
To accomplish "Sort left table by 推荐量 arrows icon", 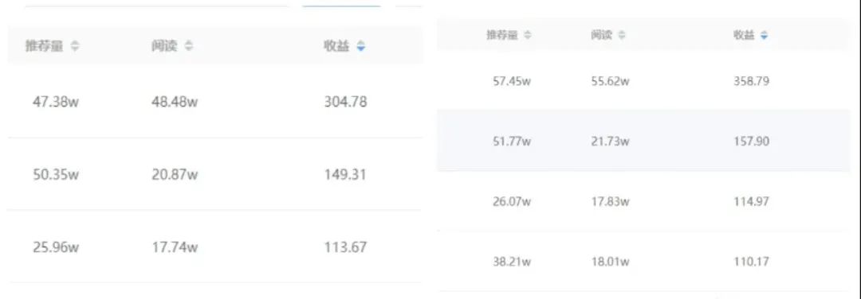I will (75, 47).
